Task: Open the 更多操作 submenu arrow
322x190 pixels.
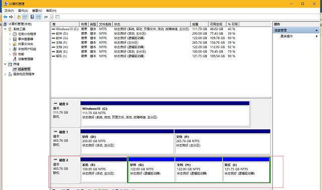Action: [316, 36]
